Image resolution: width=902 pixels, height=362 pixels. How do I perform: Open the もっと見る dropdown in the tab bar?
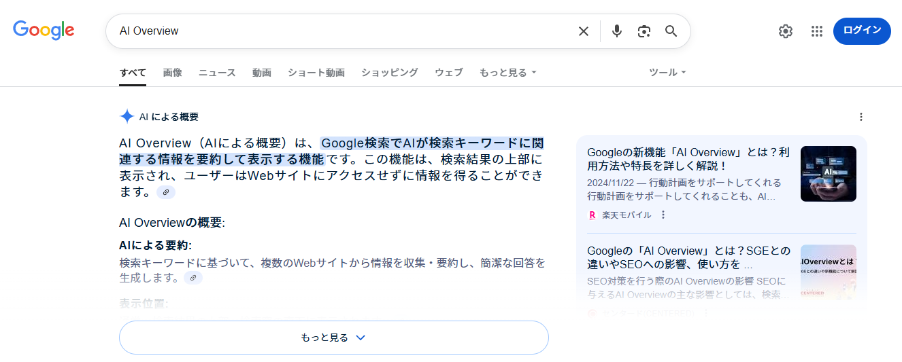508,73
